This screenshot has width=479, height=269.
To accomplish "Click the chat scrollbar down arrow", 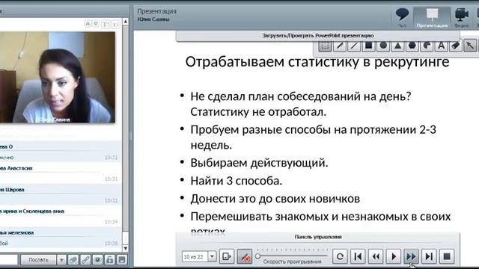I will [125, 248].
